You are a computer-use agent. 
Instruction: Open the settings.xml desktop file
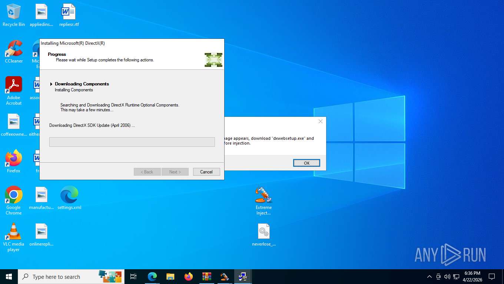tap(69, 198)
